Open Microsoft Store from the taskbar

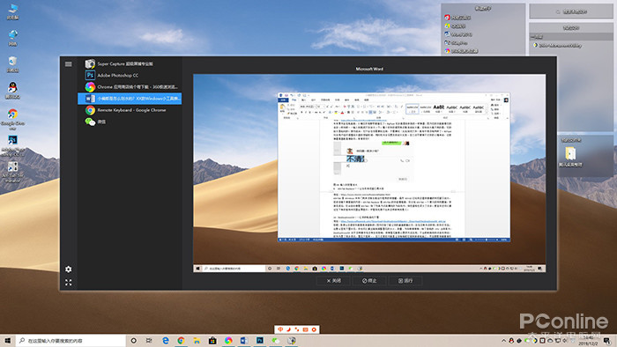(x=212, y=340)
